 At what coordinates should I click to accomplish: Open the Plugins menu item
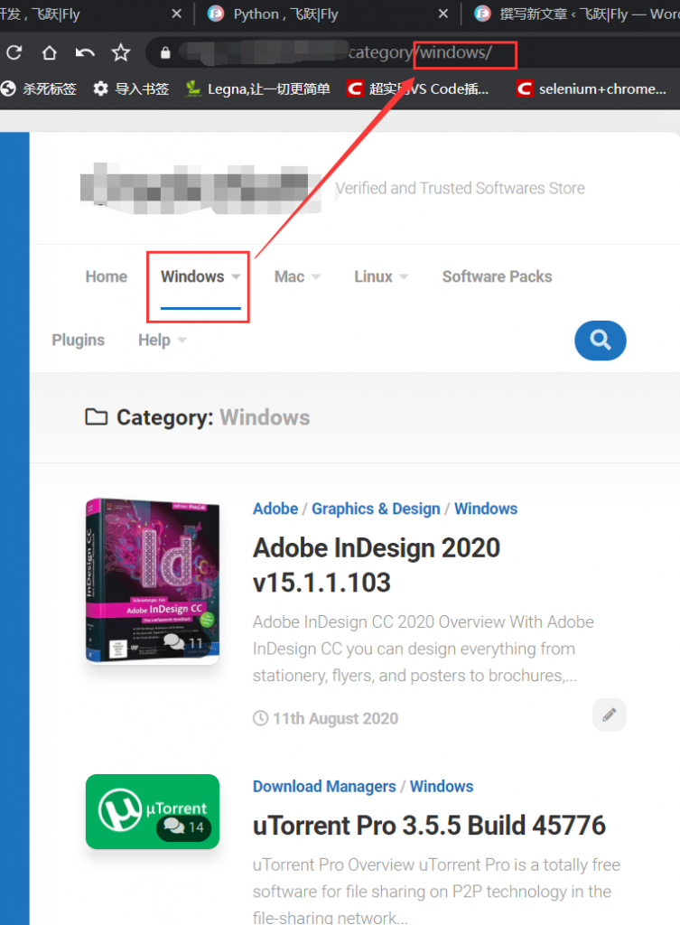(78, 341)
